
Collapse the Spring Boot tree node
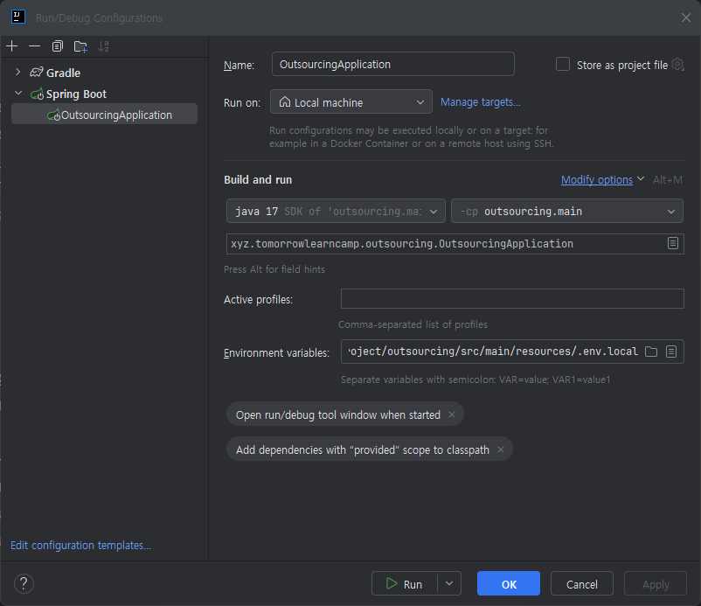(17, 93)
